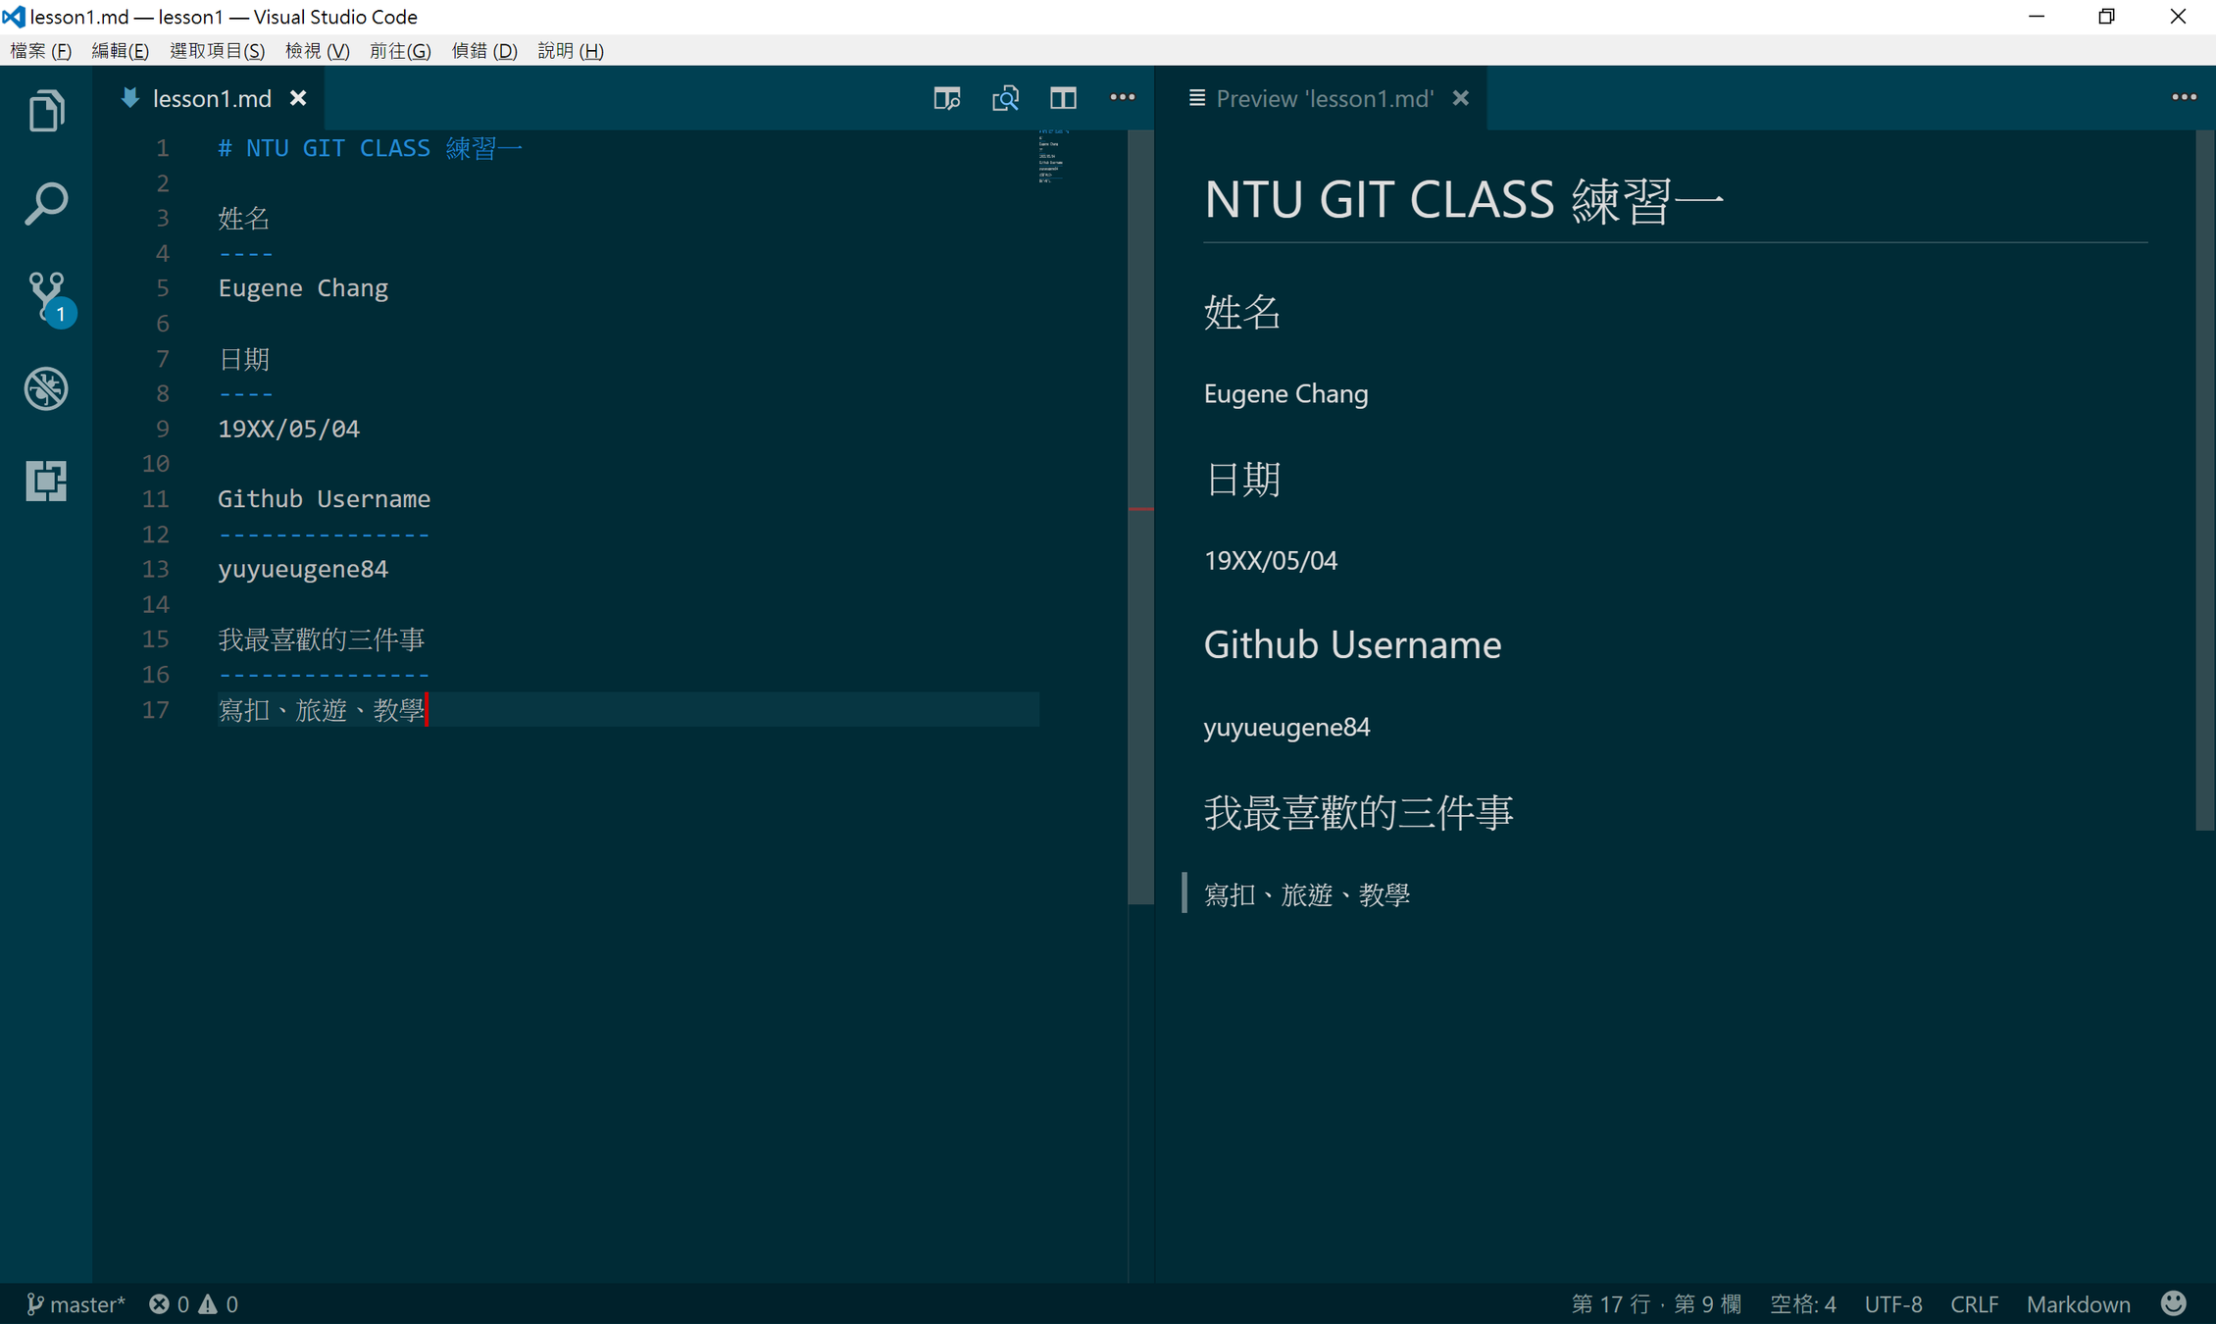The width and height of the screenshot is (2216, 1324).
Task: Change CRLF line ending setting
Action: click(1974, 1304)
